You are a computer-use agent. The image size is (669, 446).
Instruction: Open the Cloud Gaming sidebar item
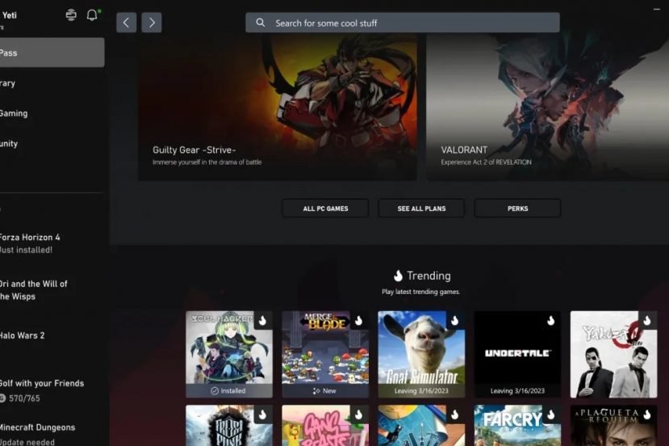click(x=52, y=113)
